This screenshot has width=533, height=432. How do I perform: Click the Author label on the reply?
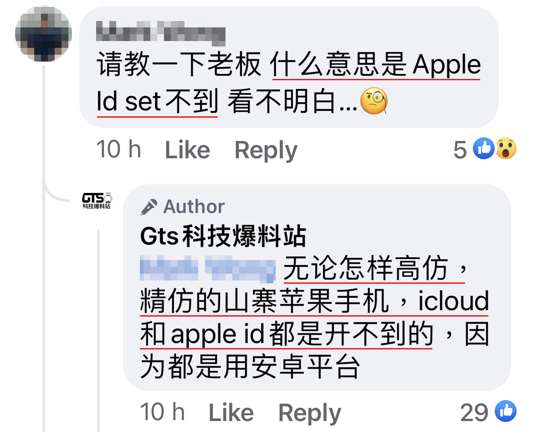194,207
